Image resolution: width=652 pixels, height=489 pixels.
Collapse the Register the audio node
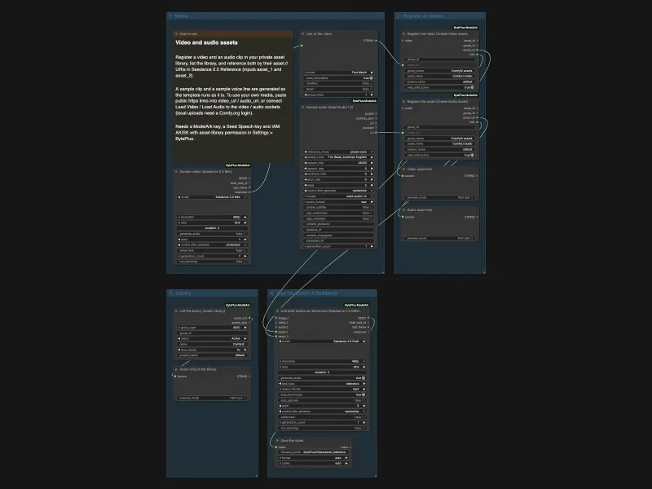click(x=403, y=101)
